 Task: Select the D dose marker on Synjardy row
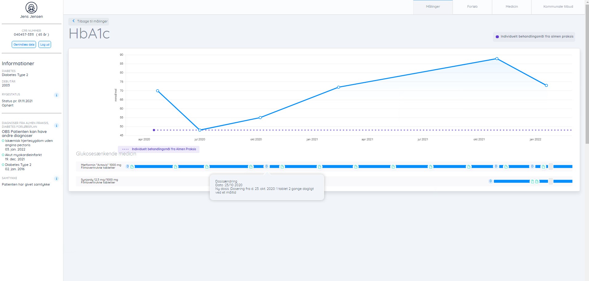click(491, 181)
